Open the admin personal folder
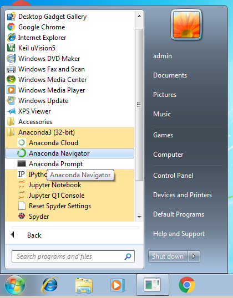 coord(163,56)
